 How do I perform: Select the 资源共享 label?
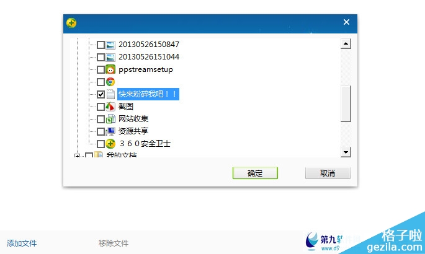133,131
